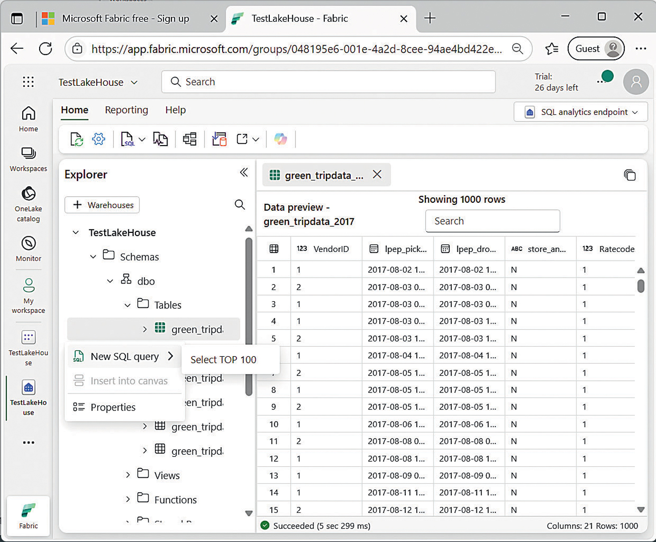
Task: Click the data preview Search field
Action: click(x=493, y=221)
